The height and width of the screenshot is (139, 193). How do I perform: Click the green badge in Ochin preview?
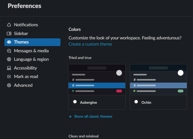[181, 91]
